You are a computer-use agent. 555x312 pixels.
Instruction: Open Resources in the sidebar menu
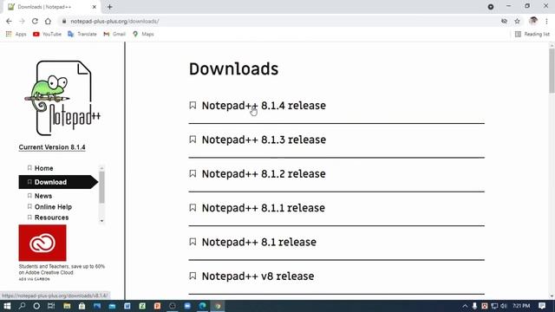(x=52, y=218)
